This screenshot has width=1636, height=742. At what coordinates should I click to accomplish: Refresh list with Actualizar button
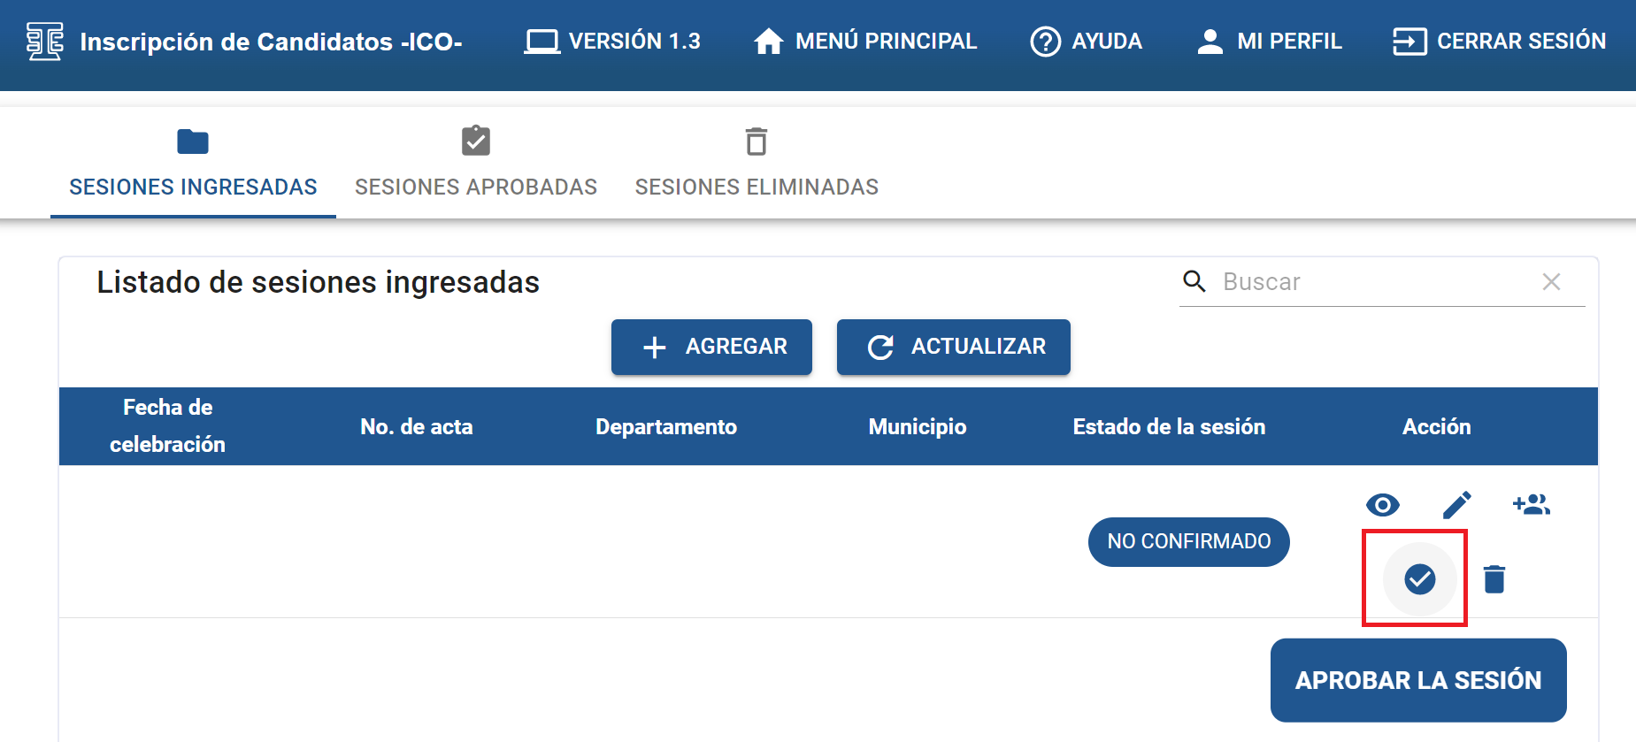coord(953,347)
